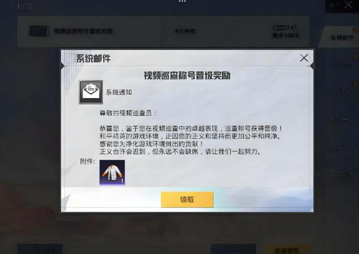Close the mailbox with the top-right X
Viewport: 359px width, 254px height.
(348, 5)
